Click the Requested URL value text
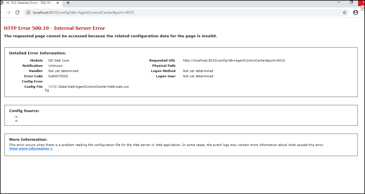Image resolution: width=365 pixels, height=194 pixels. tap(234, 60)
